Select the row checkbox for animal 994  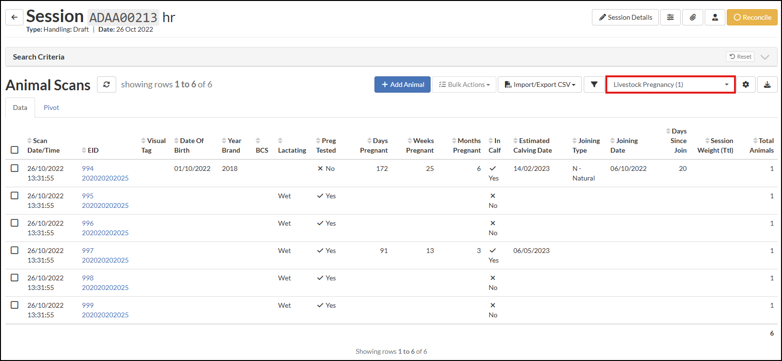pyautogui.click(x=14, y=168)
